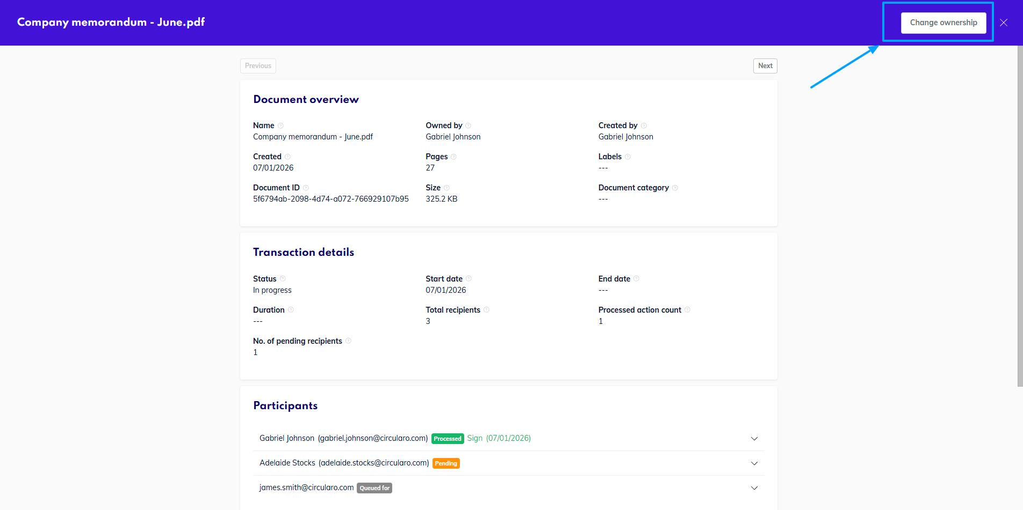Expand Gabriel Johnson participant row
The height and width of the screenshot is (510, 1023).
tap(754, 439)
